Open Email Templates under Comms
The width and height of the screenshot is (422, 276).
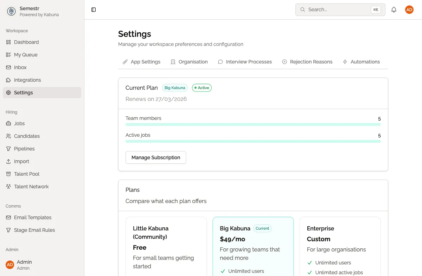(32, 217)
